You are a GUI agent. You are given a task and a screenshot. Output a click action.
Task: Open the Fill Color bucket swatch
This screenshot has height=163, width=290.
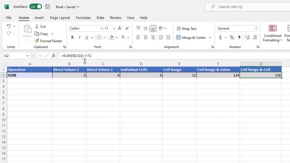tap(111, 37)
